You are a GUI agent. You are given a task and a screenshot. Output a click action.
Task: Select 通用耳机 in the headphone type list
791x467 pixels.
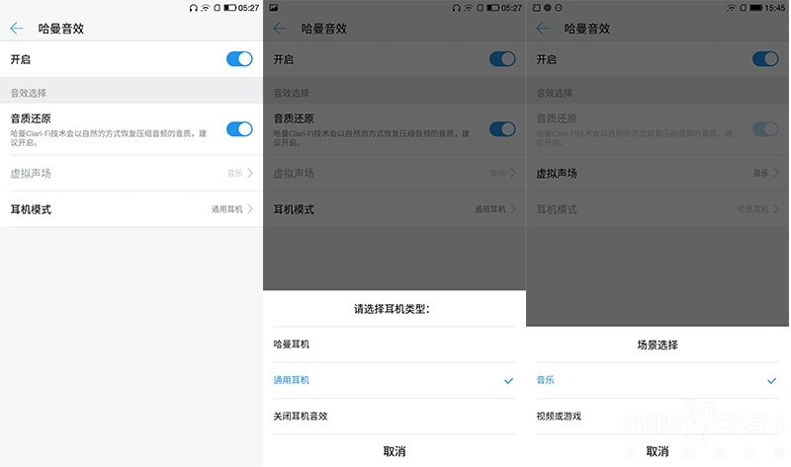(394, 380)
